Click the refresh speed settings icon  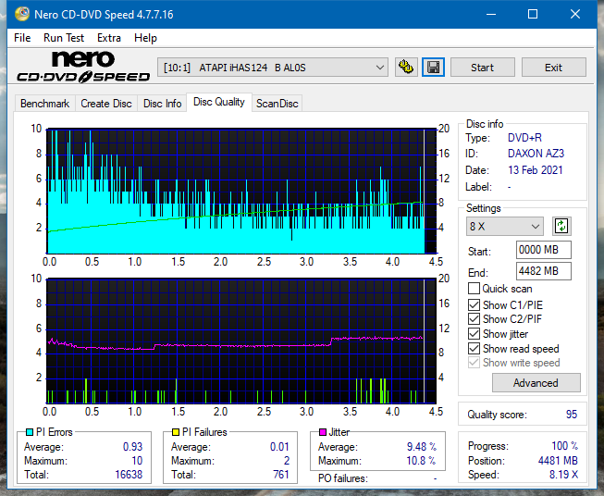[x=561, y=226]
